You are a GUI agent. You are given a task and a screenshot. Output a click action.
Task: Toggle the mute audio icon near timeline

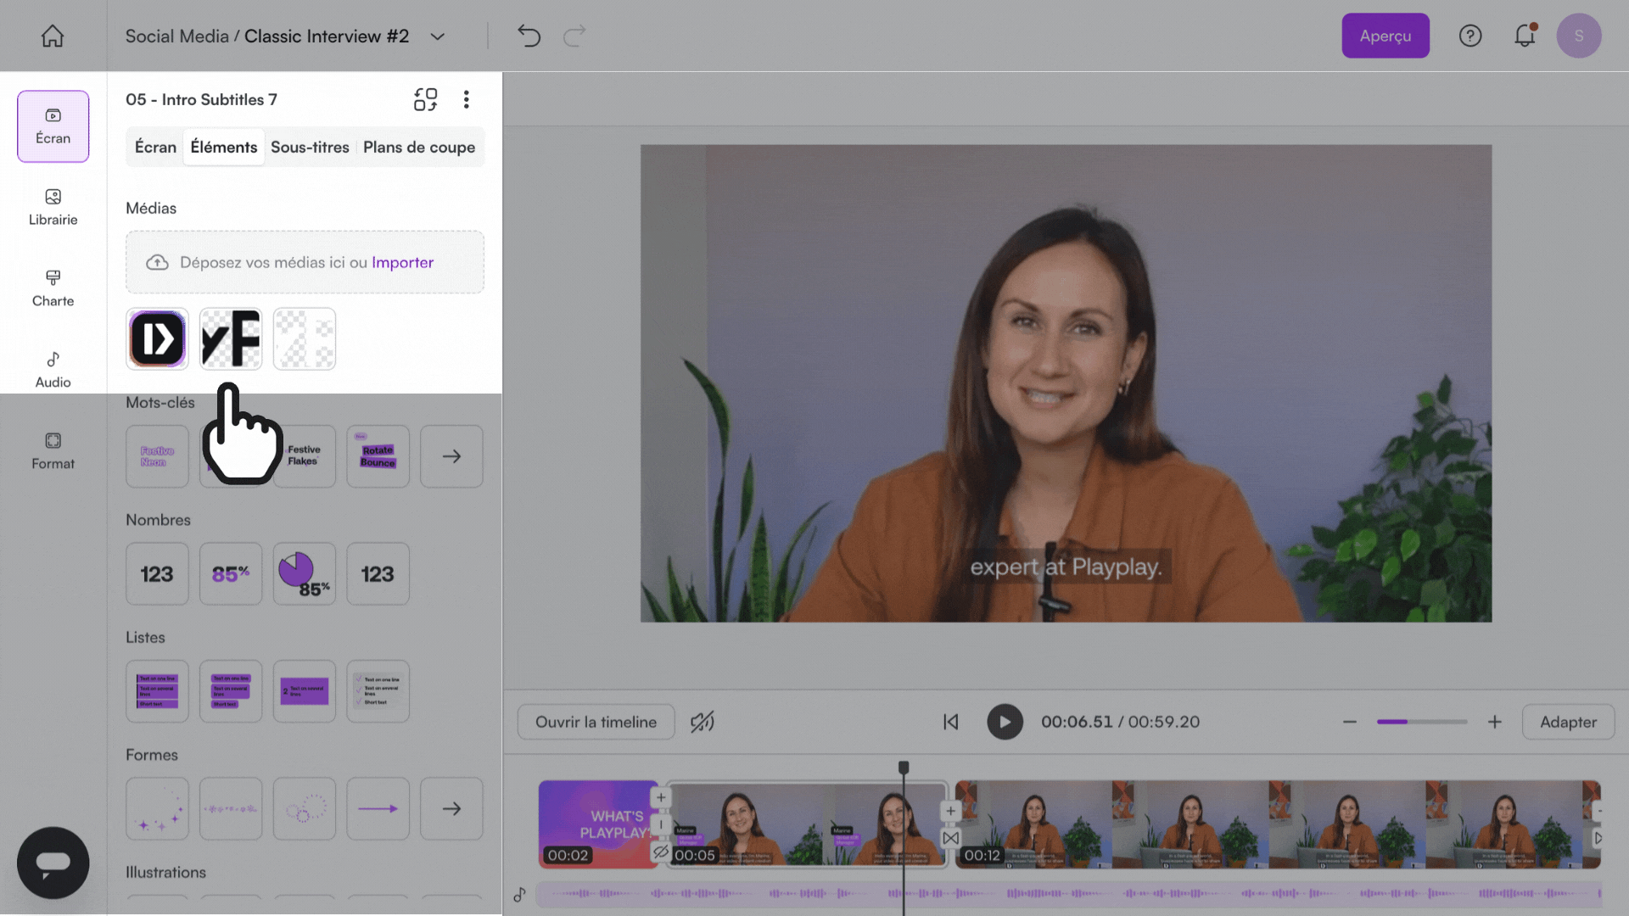coord(702,722)
